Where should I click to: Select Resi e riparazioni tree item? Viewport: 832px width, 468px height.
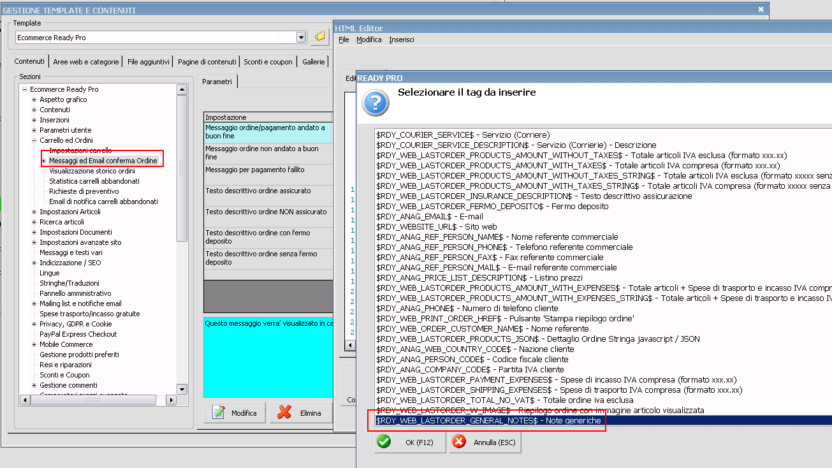point(66,365)
